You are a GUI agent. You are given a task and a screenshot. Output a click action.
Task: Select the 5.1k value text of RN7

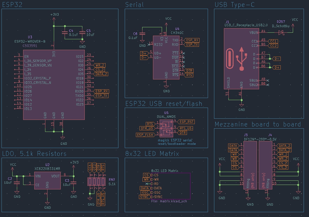click(112, 184)
